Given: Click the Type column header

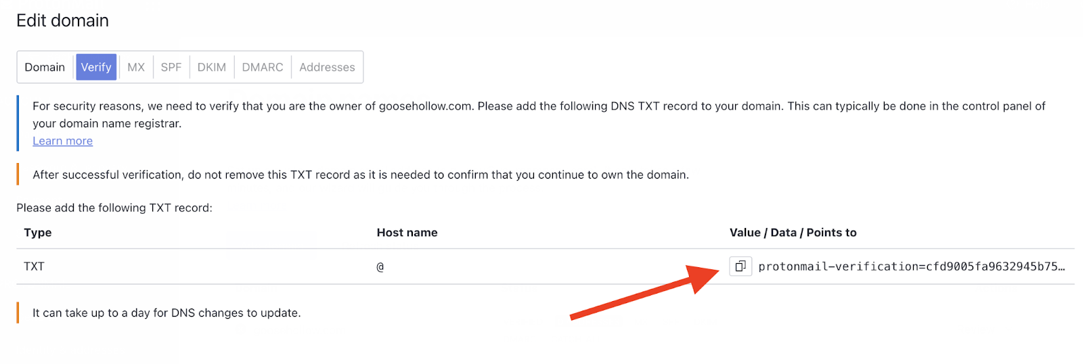Looking at the screenshot, I should (x=38, y=232).
